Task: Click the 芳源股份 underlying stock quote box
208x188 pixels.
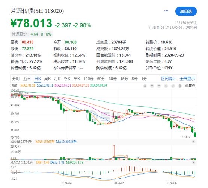Action: (32, 34)
